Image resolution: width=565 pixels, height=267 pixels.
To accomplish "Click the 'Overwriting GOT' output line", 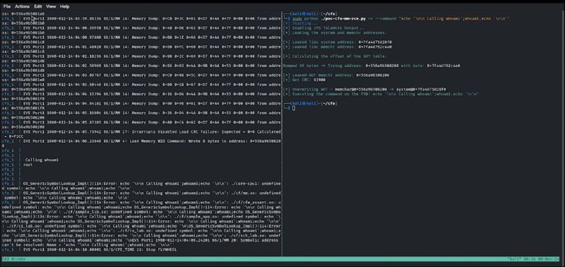I will (364, 90).
